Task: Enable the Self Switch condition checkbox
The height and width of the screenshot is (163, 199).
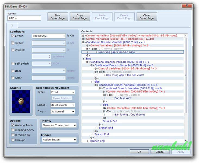Action: point(13,64)
